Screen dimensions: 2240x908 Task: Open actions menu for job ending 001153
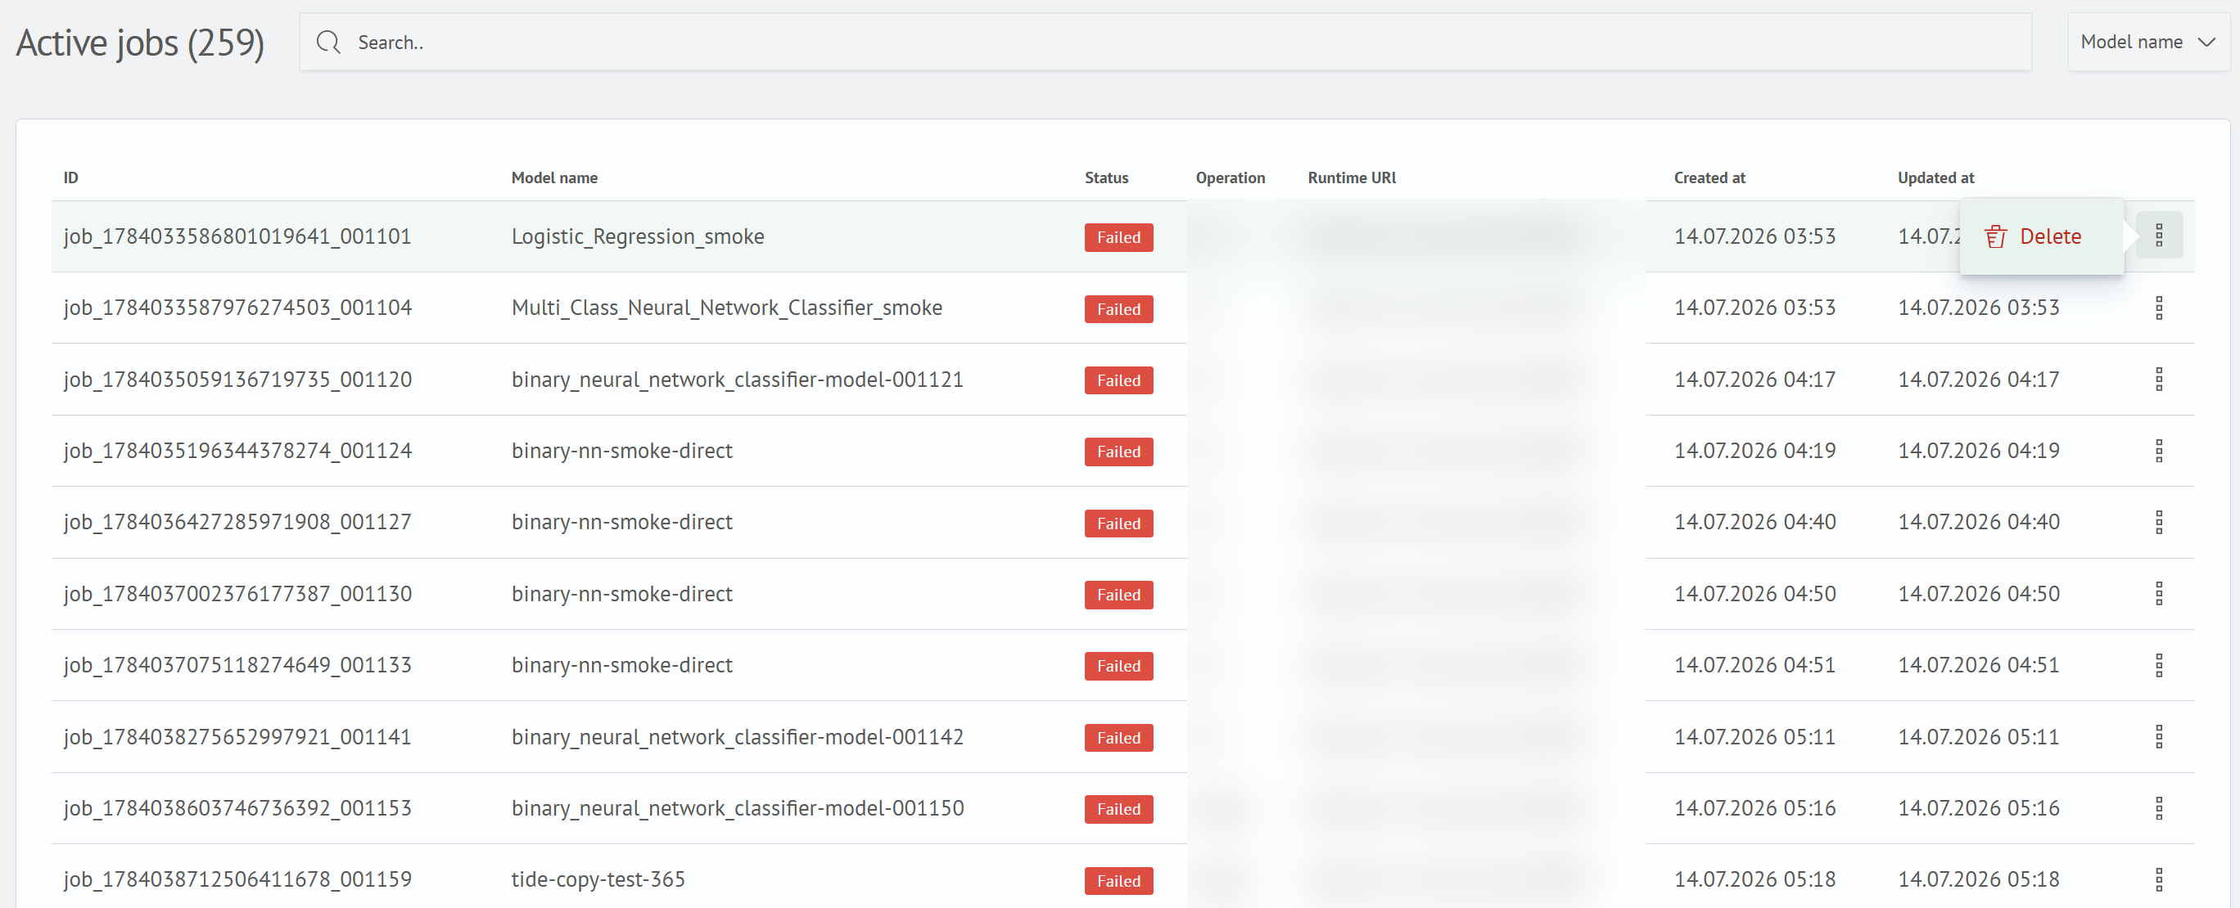2158,808
